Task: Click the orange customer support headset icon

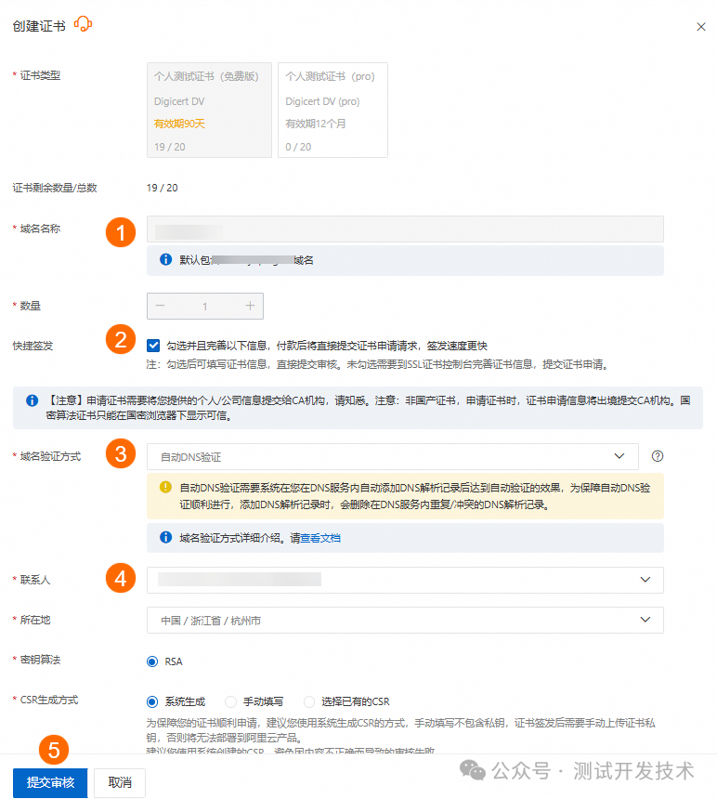Action: (83, 24)
